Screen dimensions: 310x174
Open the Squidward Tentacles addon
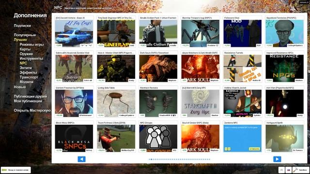[284, 33]
